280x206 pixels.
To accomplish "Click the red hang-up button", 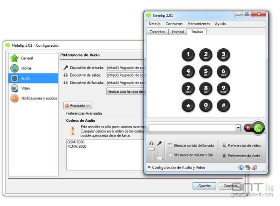I will (248, 128).
